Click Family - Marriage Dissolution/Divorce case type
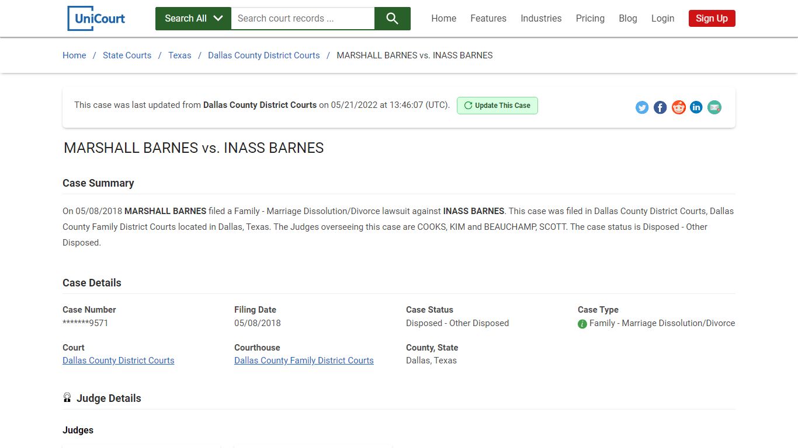 click(662, 323)
